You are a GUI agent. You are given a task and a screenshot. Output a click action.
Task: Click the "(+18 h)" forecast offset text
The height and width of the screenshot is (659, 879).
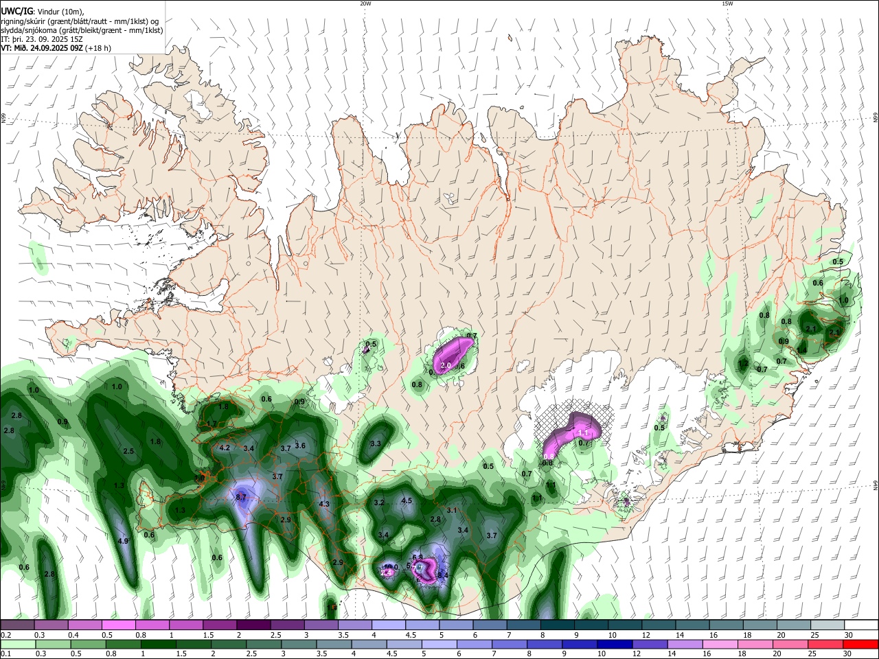(99, 48)
